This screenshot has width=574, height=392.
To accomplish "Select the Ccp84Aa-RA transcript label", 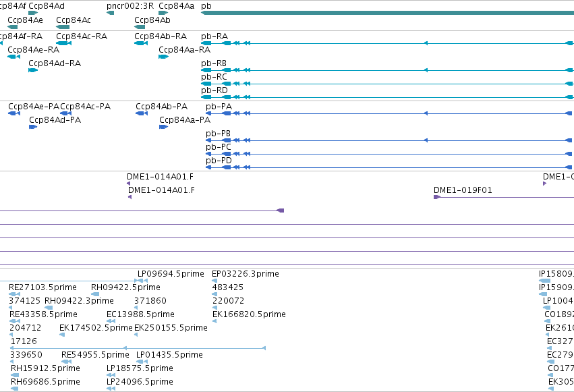I will point(185,50).
